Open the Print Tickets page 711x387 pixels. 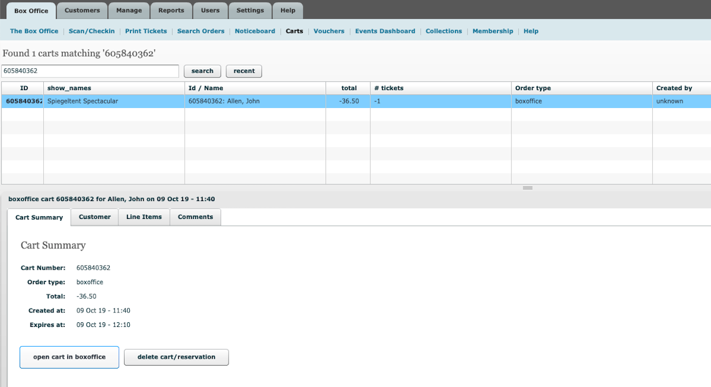click(146, 31)
